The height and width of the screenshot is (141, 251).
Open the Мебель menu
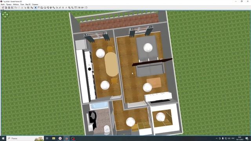pyautogui.click(x=16, y=4)
